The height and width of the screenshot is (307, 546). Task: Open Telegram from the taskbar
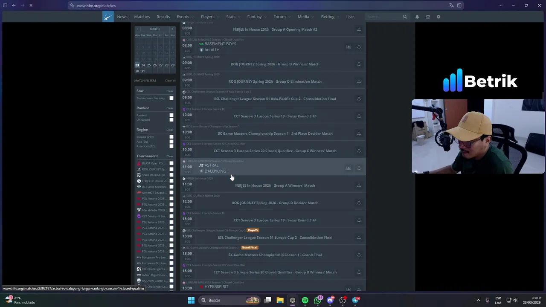tap(355, 300)
